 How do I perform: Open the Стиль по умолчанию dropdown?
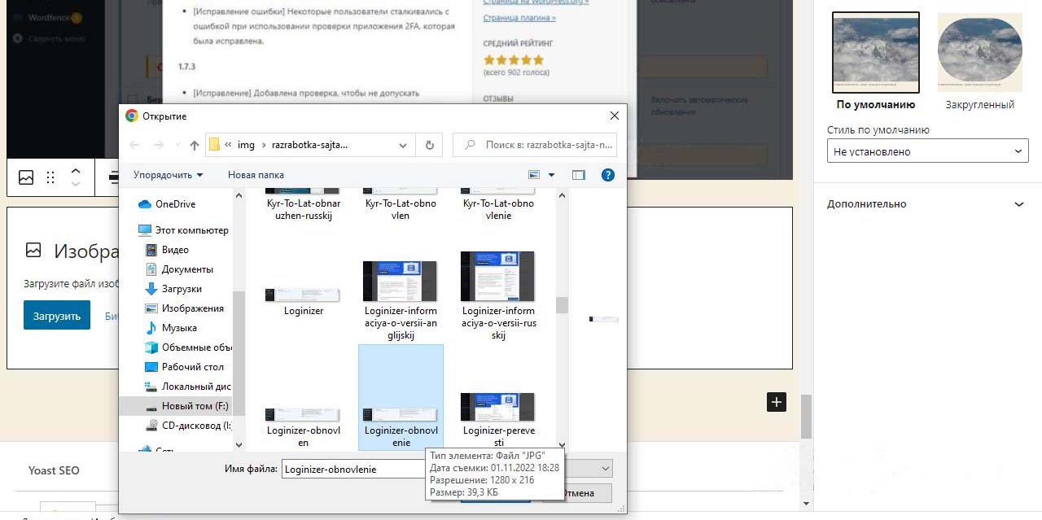pyautogui.click(x=927, y=151)
